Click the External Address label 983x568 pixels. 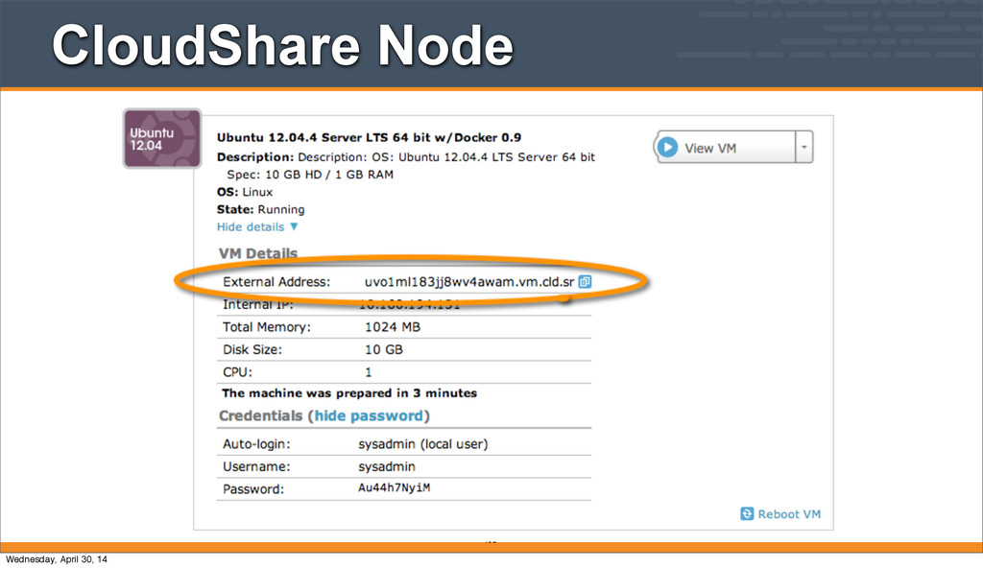276,282
